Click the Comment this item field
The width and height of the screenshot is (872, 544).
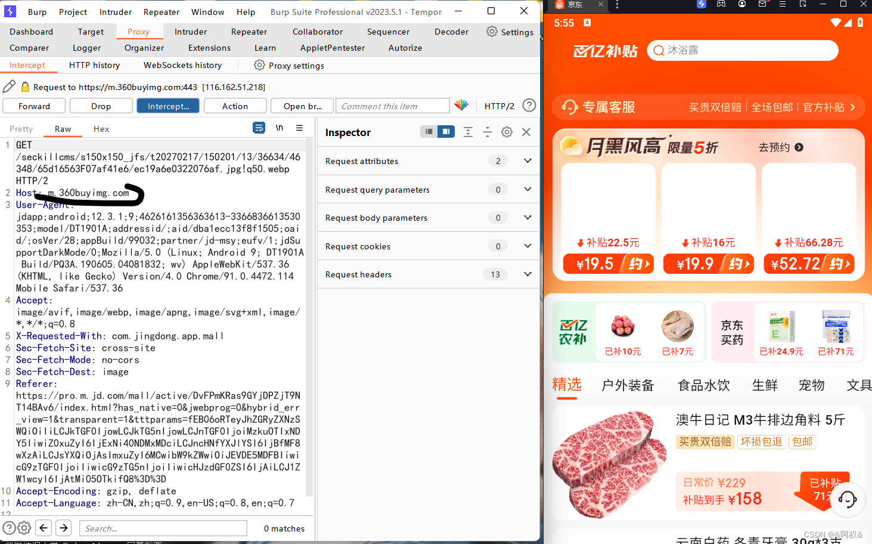[x=392, y=106]
